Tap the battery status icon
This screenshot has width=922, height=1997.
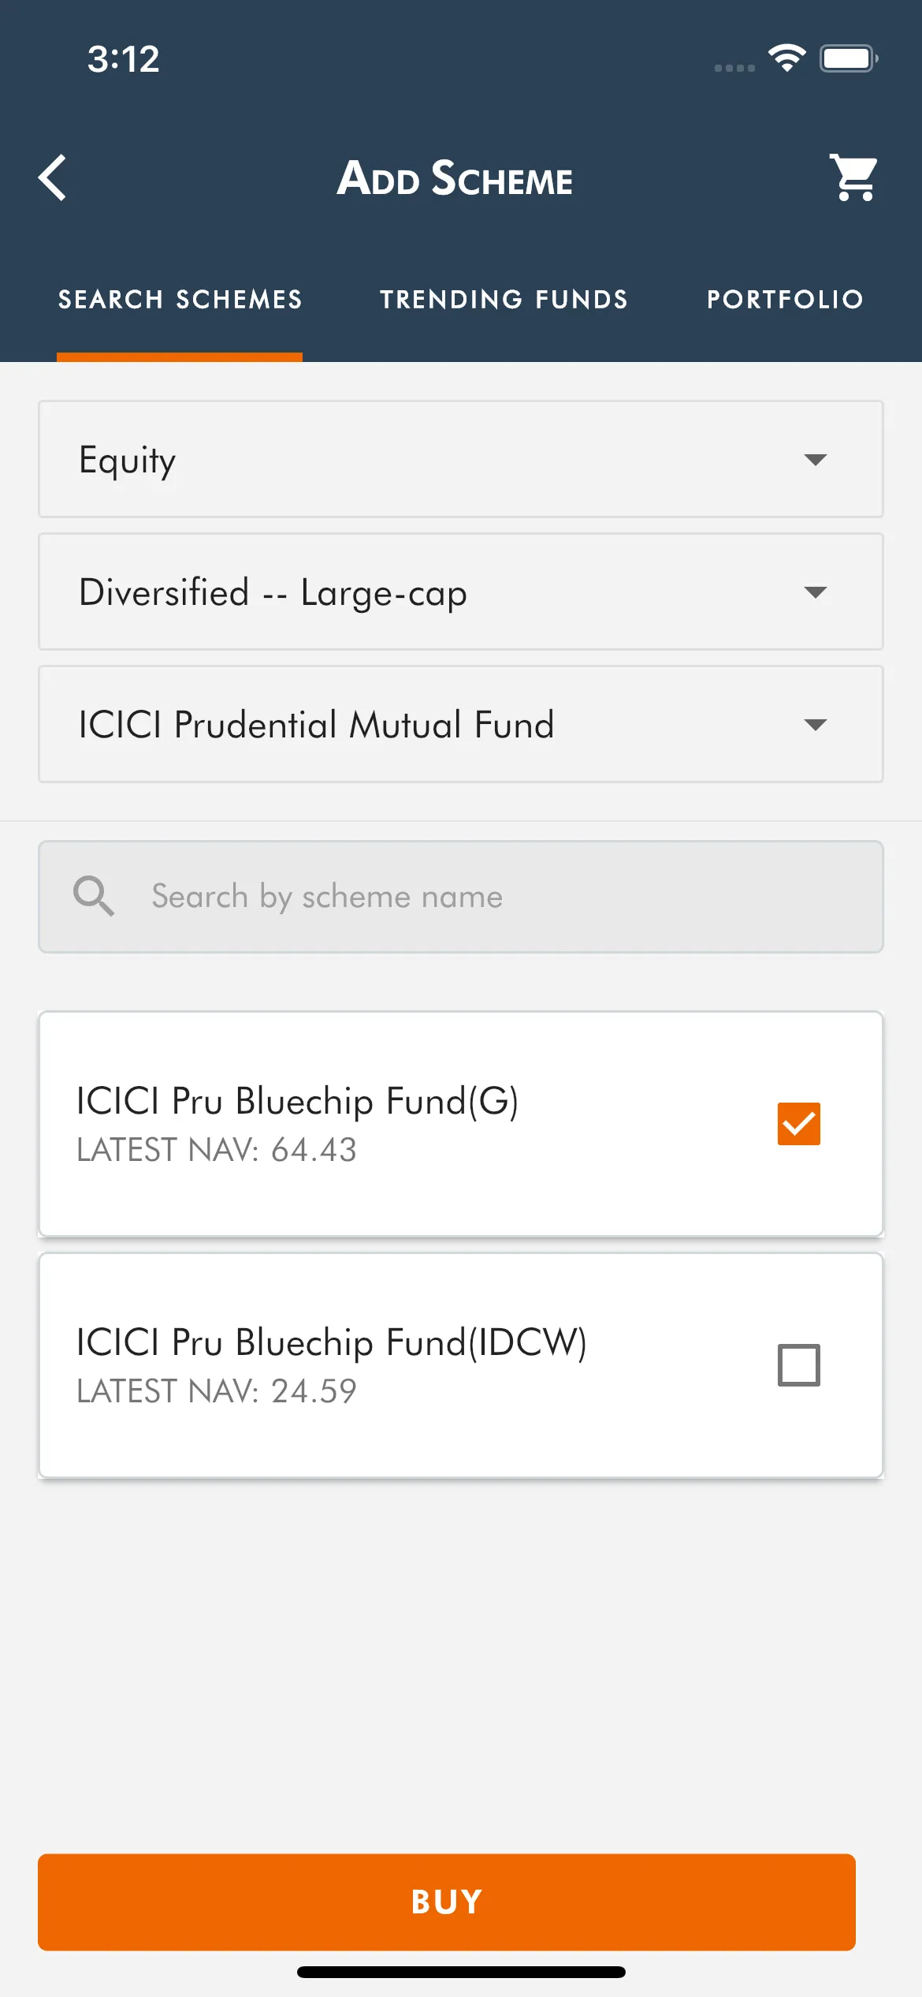coord(848,58)
